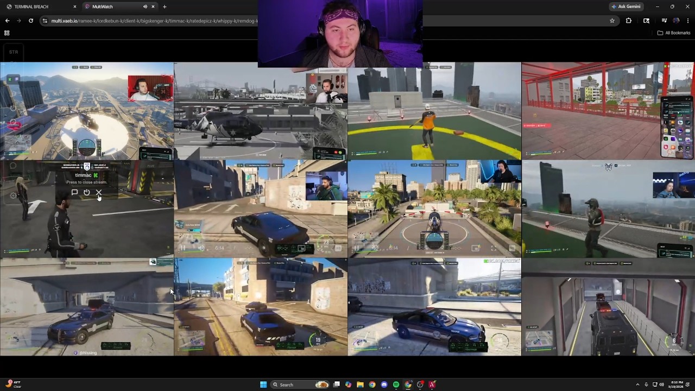
Task: Open the Chrome three-dot menu
Action: coord(688,21)
